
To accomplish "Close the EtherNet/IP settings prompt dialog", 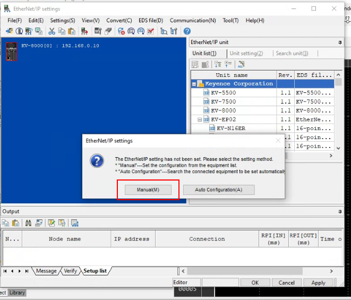I will [278, 141].
